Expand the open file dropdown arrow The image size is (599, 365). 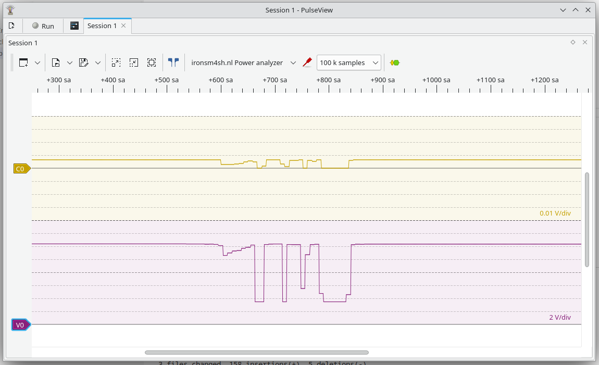[70, 62]
